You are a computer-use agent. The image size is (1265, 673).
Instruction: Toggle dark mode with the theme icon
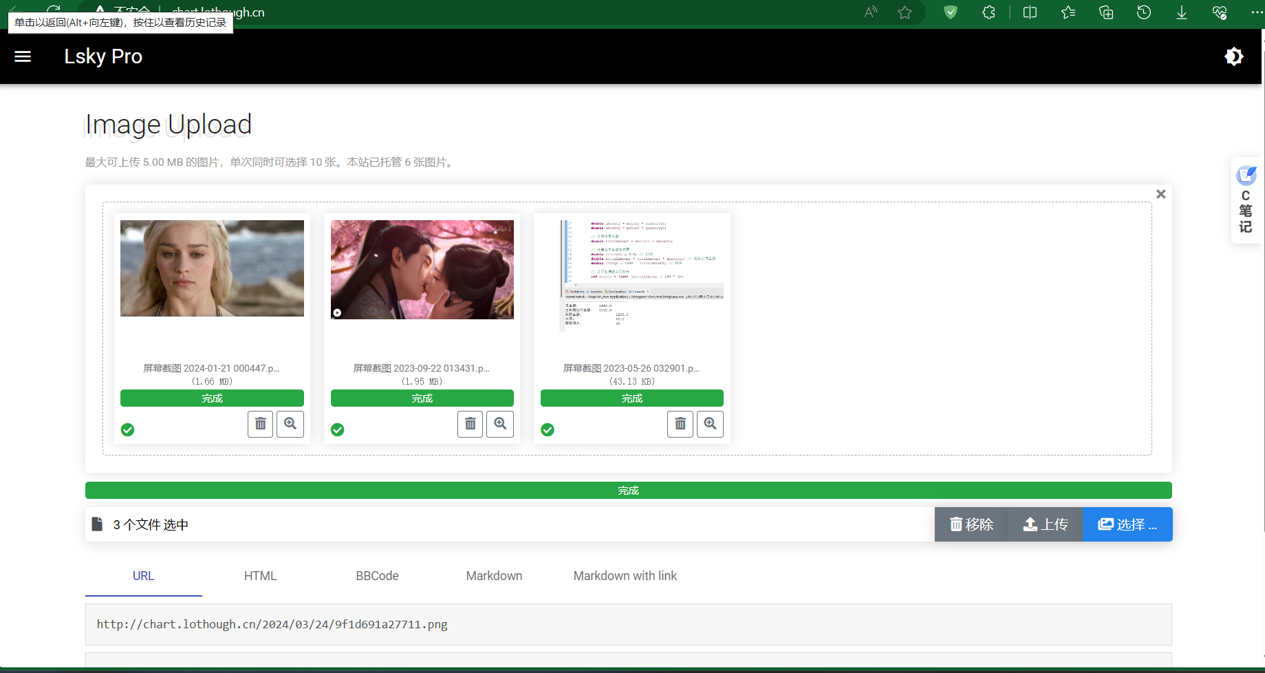click(1235, 56)
